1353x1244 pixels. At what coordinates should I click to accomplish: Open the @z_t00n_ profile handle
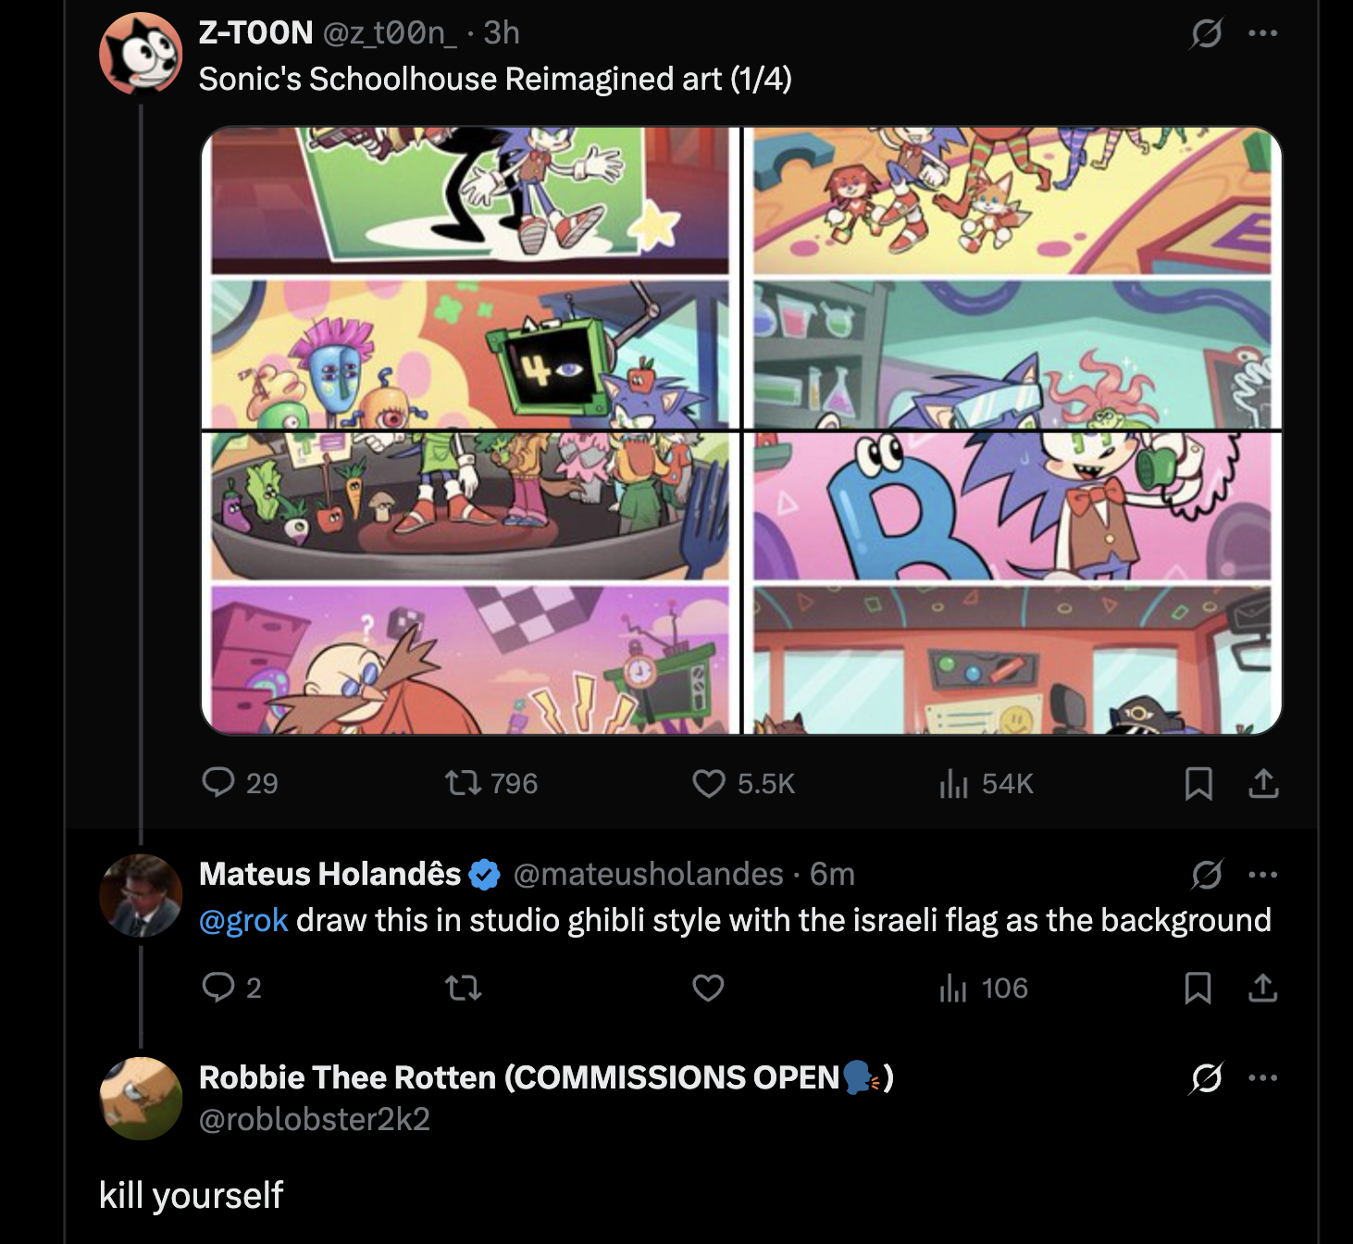[390, 33]
